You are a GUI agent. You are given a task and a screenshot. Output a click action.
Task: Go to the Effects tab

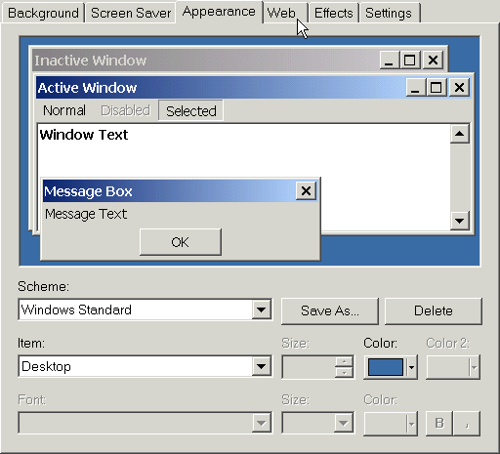(334, 14)
